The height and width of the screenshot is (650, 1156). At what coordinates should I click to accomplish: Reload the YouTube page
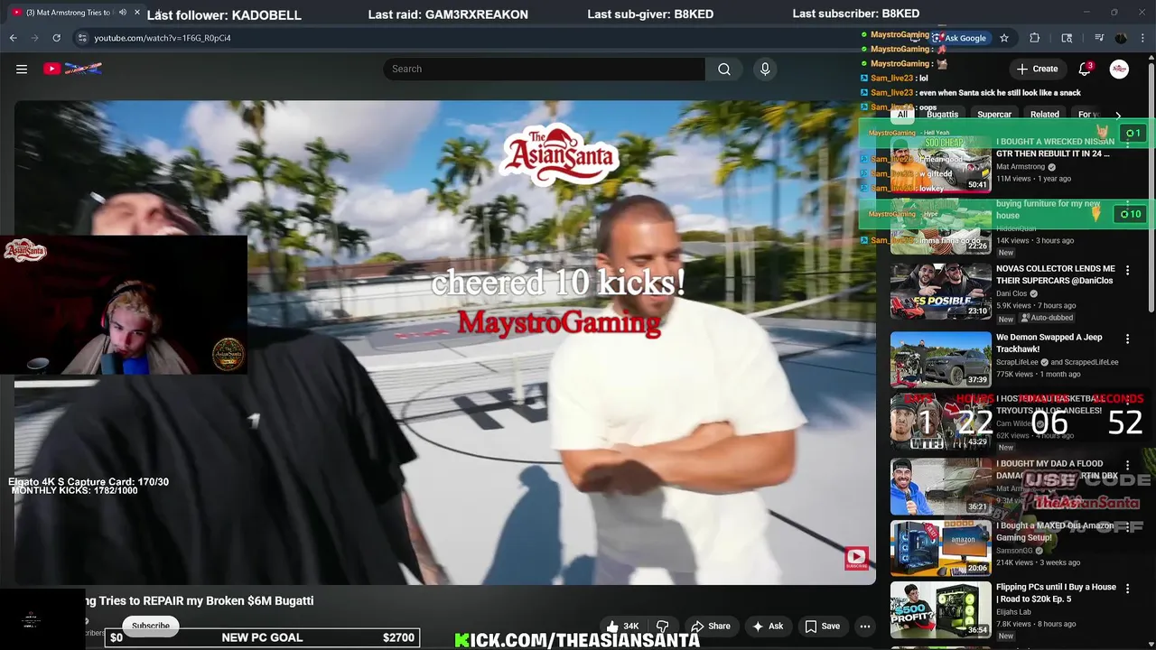tap(56, 38)
